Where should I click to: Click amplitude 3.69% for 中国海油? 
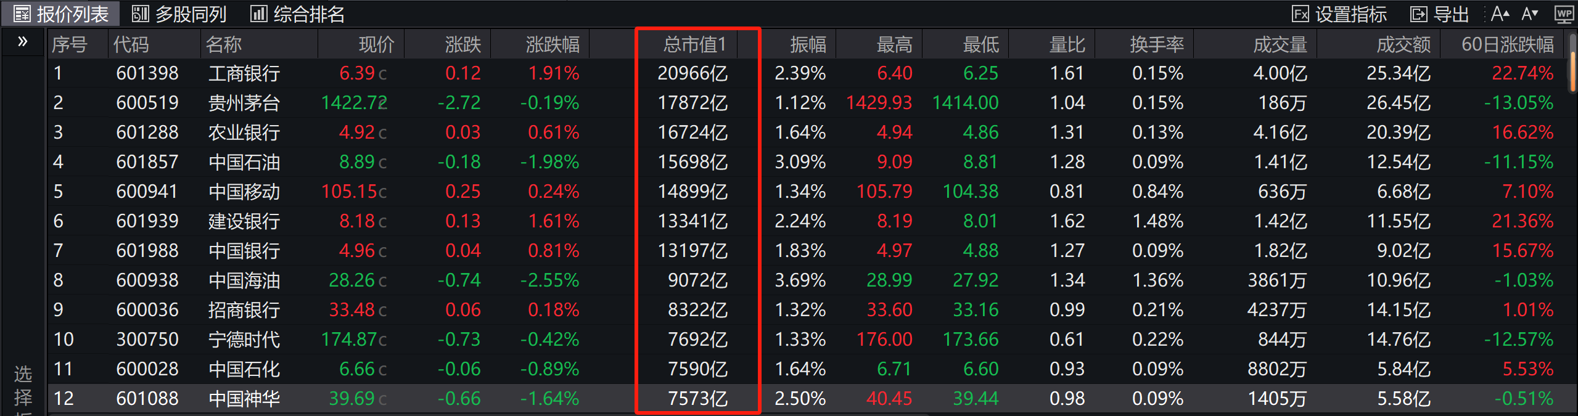800,280
